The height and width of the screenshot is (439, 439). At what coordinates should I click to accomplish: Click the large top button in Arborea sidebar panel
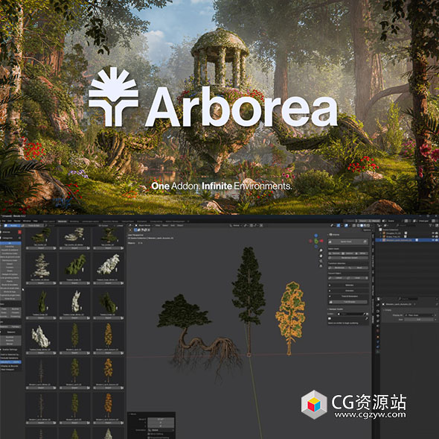(x=348, y=241)
